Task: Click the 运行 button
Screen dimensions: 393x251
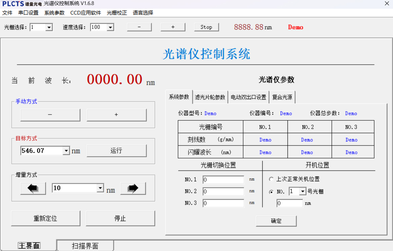Action: click(x=117, y=151)
